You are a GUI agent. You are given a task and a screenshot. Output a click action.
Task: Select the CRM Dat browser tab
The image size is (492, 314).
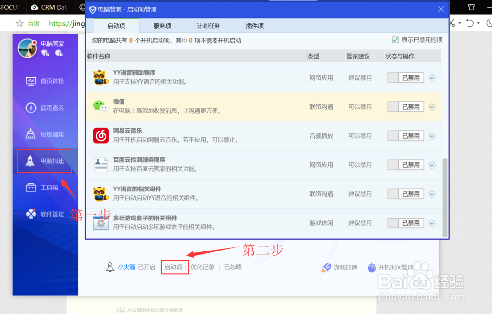click(51, 7)
